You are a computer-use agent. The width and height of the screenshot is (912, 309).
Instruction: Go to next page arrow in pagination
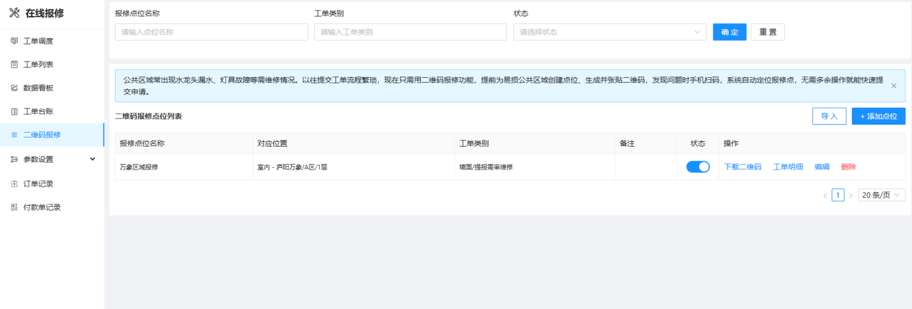[x=851, y=195]
